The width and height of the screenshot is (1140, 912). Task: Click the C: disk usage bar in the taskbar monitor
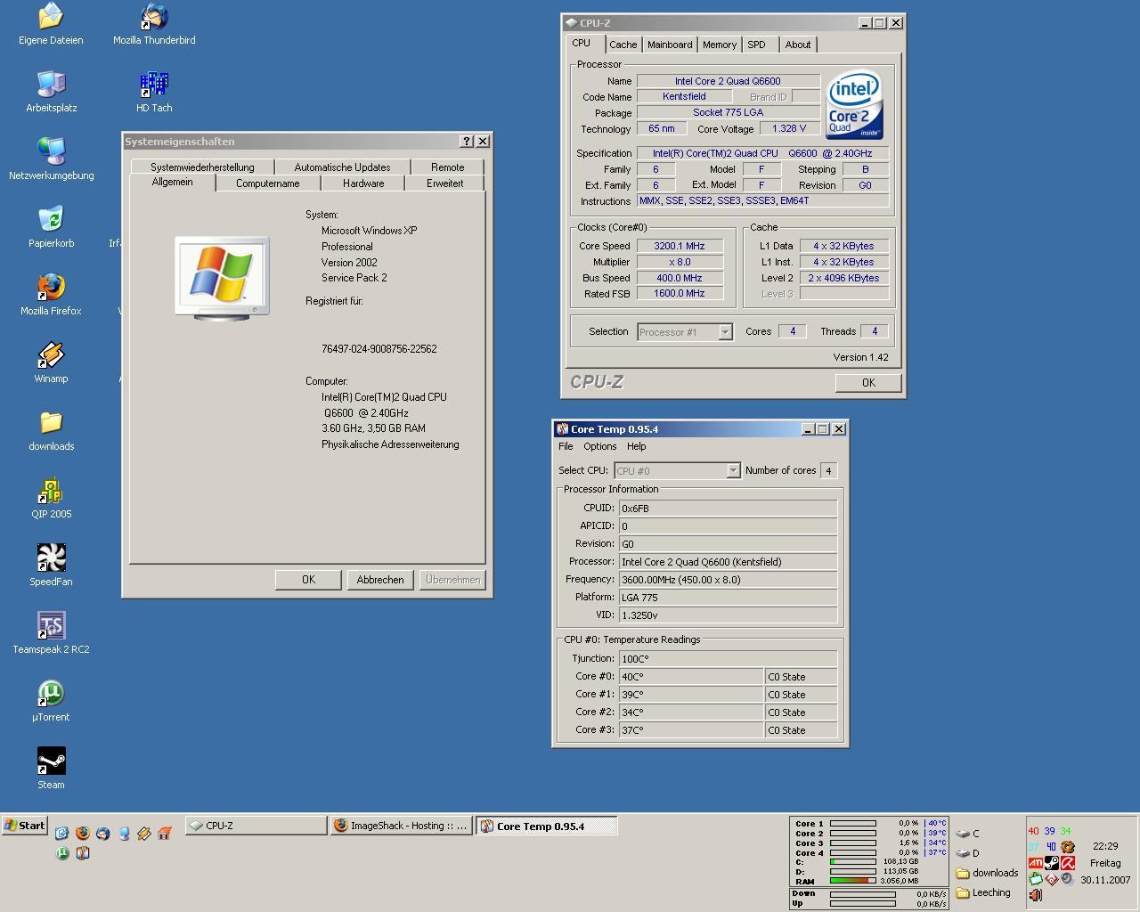(x=852, y=861)
